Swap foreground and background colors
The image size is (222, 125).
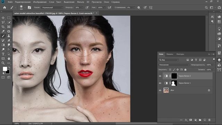tap(9, 68)
